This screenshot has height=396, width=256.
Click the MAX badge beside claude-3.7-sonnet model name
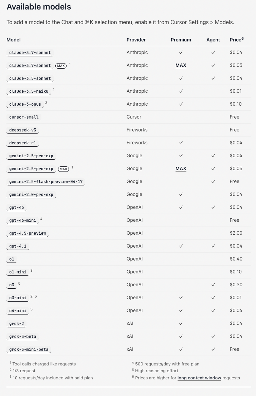(61, 66)
